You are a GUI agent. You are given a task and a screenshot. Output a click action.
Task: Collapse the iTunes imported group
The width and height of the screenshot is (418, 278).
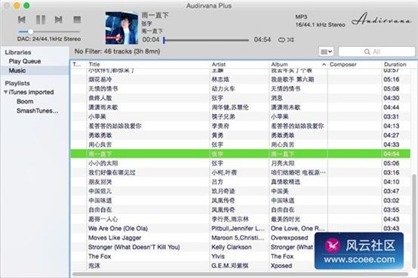5,92
